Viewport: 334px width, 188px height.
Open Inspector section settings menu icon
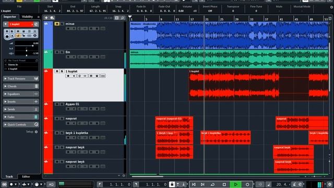pos(38,17)
